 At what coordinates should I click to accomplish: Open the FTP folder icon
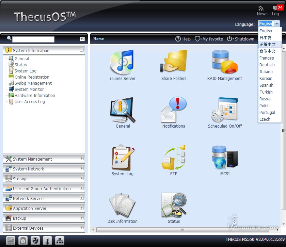(174, 158)
